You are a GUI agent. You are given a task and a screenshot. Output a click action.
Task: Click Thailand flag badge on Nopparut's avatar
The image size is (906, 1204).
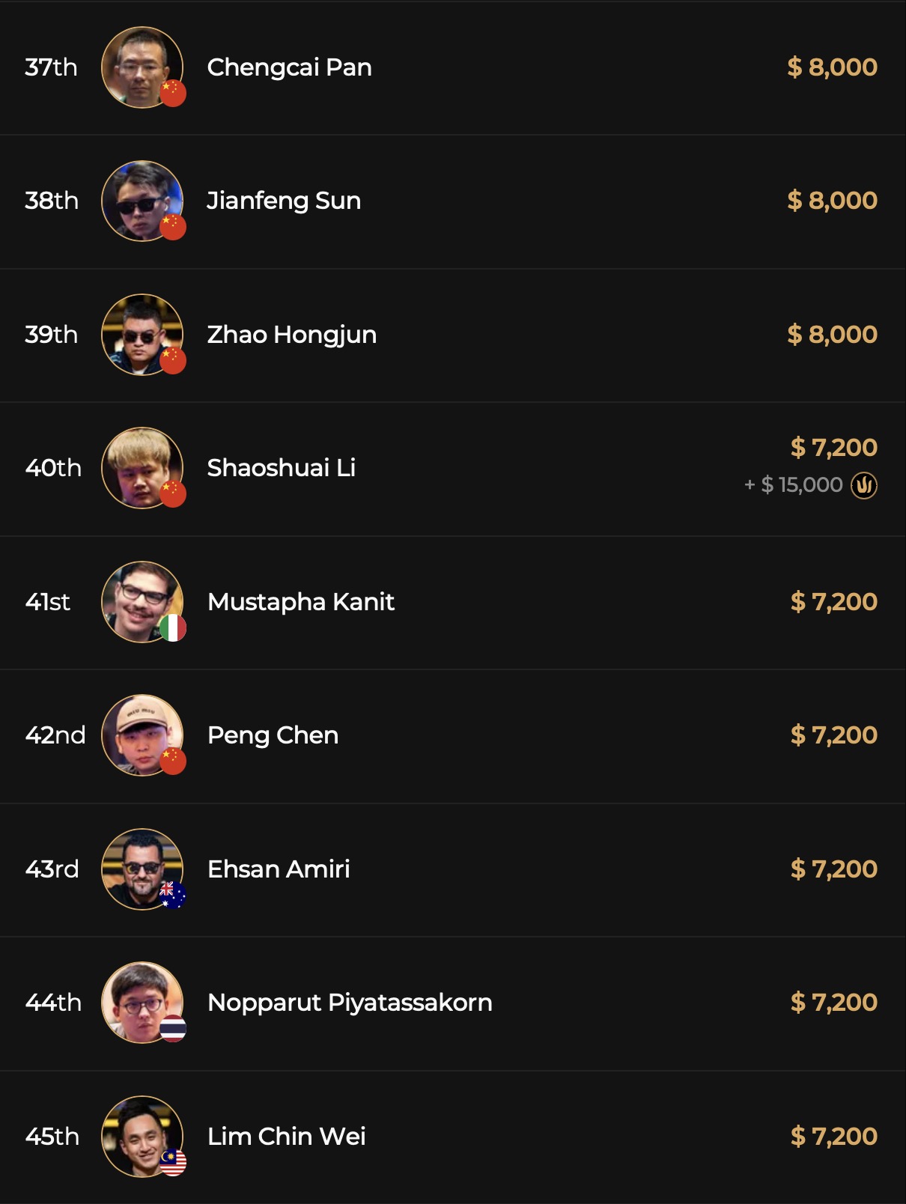(173, 1029)
